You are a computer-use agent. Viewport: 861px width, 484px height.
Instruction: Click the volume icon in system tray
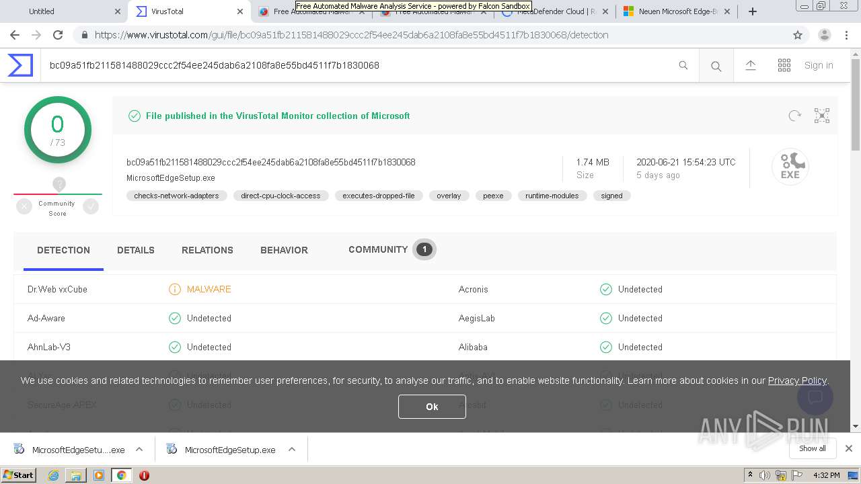(x=765, y=475)
